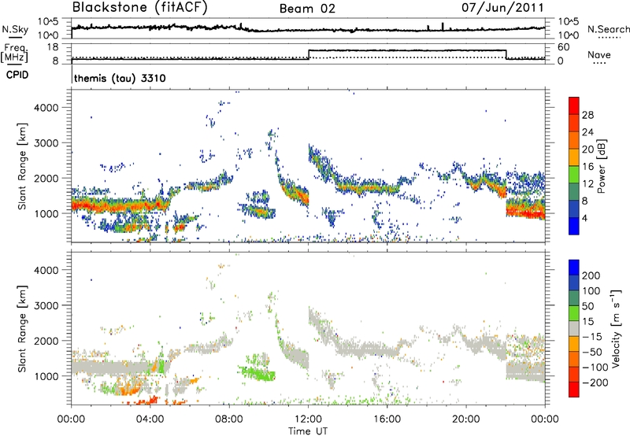Click the '04:00' time axis label
Image resolution: width=630 pixels, height=436 pixels.
(x=150, y=419)
